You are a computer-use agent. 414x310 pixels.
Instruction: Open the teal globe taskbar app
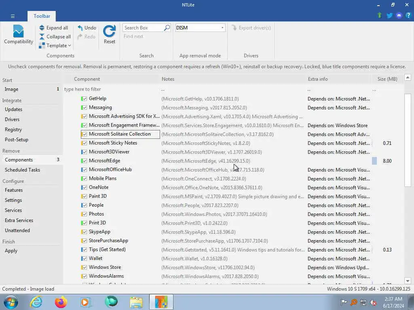coord(111,302)
